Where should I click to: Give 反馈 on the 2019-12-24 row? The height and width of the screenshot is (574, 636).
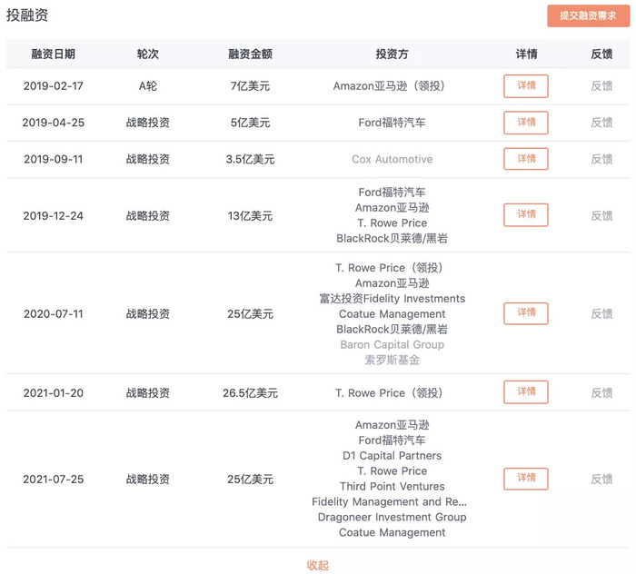pos(601,215)
